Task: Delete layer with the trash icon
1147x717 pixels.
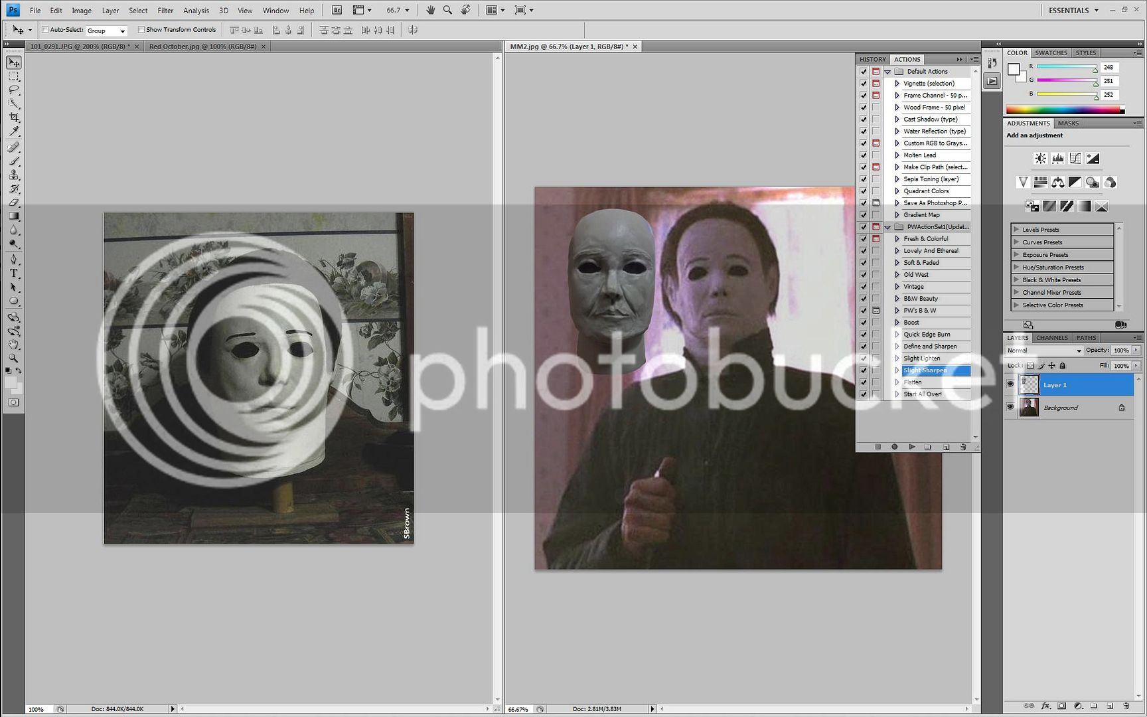Action: coord(1126,706)
